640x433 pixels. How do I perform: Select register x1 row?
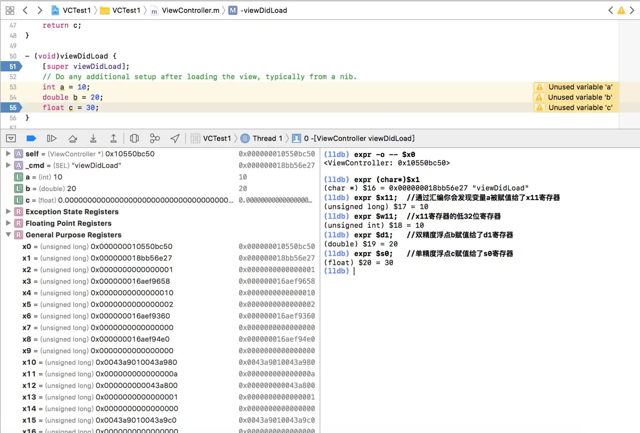(160, 258)
